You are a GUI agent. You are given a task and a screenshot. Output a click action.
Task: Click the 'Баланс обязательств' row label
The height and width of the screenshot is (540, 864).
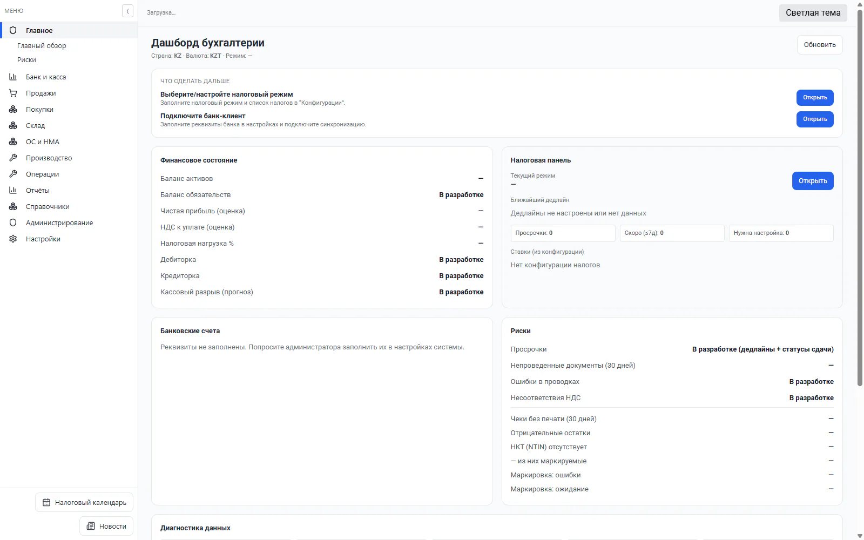[x=195, y=195]
